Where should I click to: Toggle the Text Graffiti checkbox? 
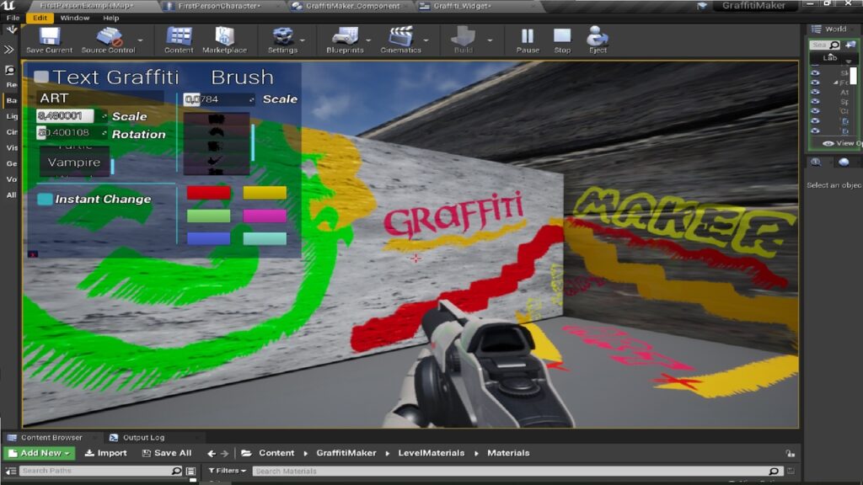pos(41,77)
